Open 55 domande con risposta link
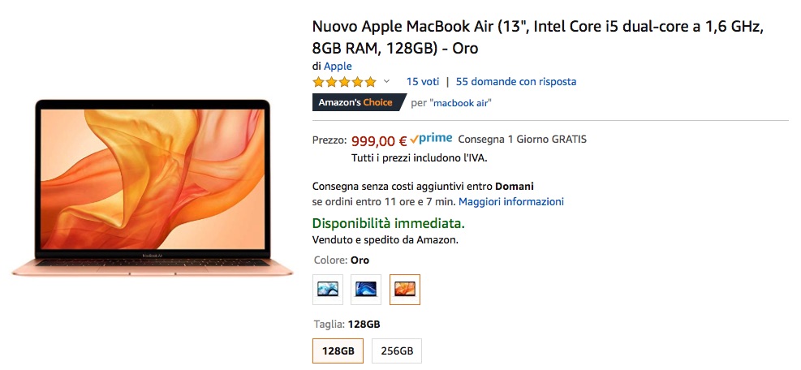Image resolution: width=801 pixels, height=370 pixels. [516, 82]
